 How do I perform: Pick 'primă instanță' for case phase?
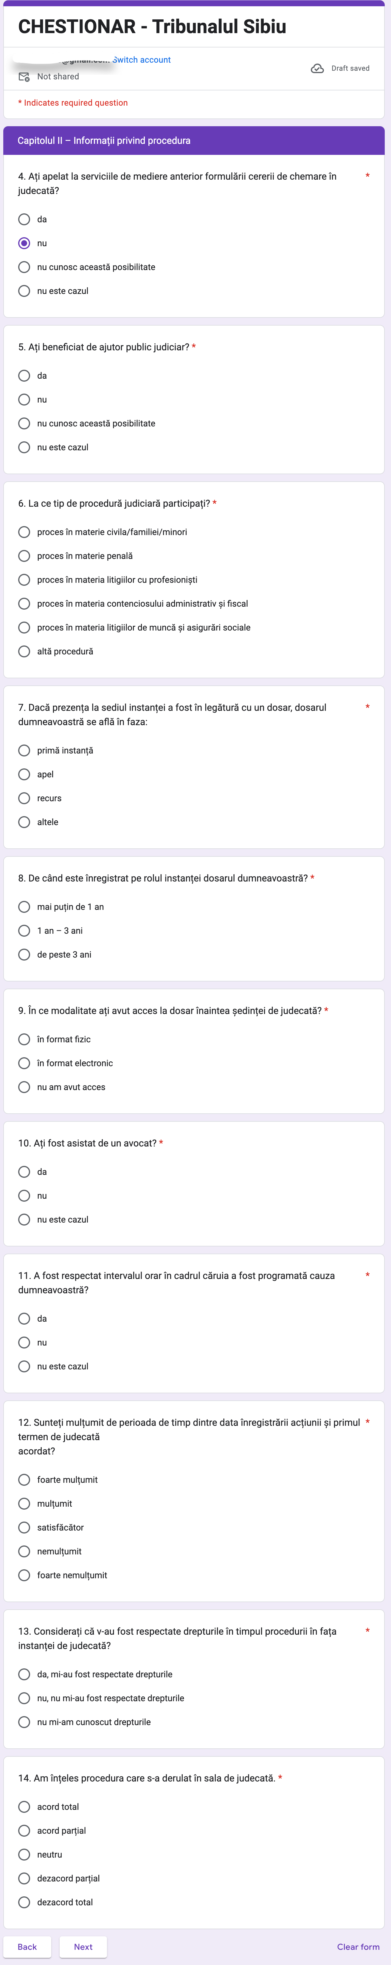point(24,750)
